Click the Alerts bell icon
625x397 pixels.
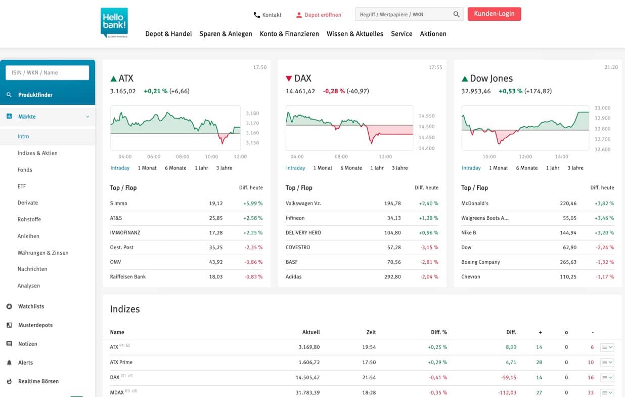tap(9, 363)
